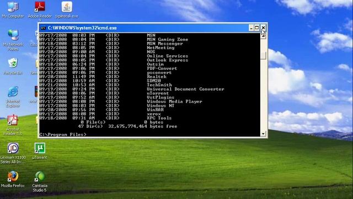Select the Recycle Bin icon
The width and height of the screenshot is (353, 199).
pos(13,66)
